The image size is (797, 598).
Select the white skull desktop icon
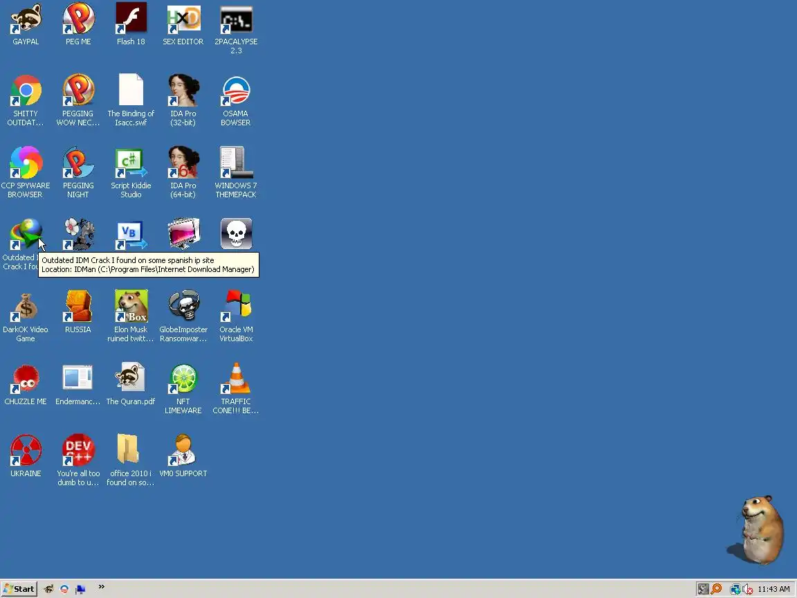click(x=236, y=234)
